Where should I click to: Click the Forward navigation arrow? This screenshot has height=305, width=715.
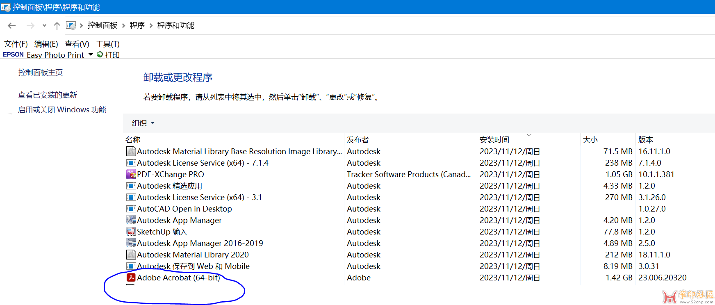(x=30, y=26)
